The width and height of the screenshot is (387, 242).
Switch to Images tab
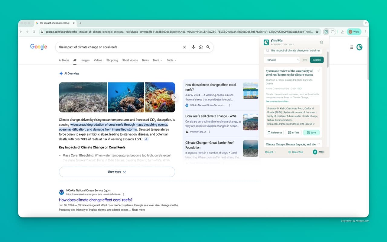click(85, 60)
